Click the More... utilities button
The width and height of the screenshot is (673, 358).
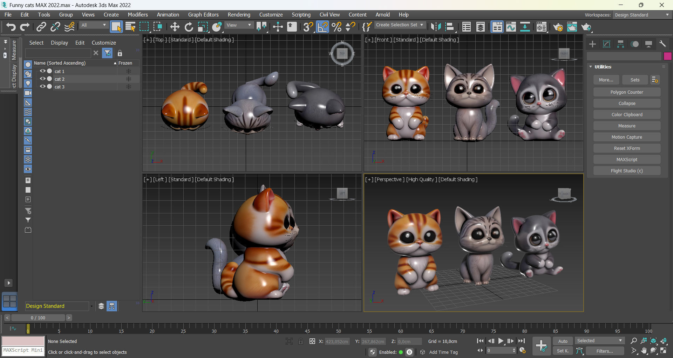click(606, 80)
